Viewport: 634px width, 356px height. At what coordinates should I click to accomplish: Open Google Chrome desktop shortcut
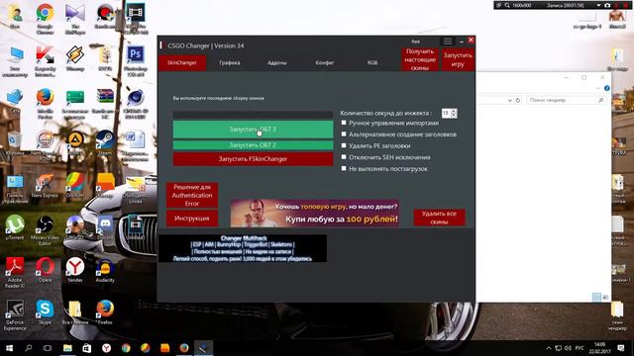[45, 18]
